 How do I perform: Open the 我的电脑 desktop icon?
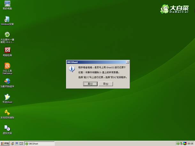click(7, 4)
